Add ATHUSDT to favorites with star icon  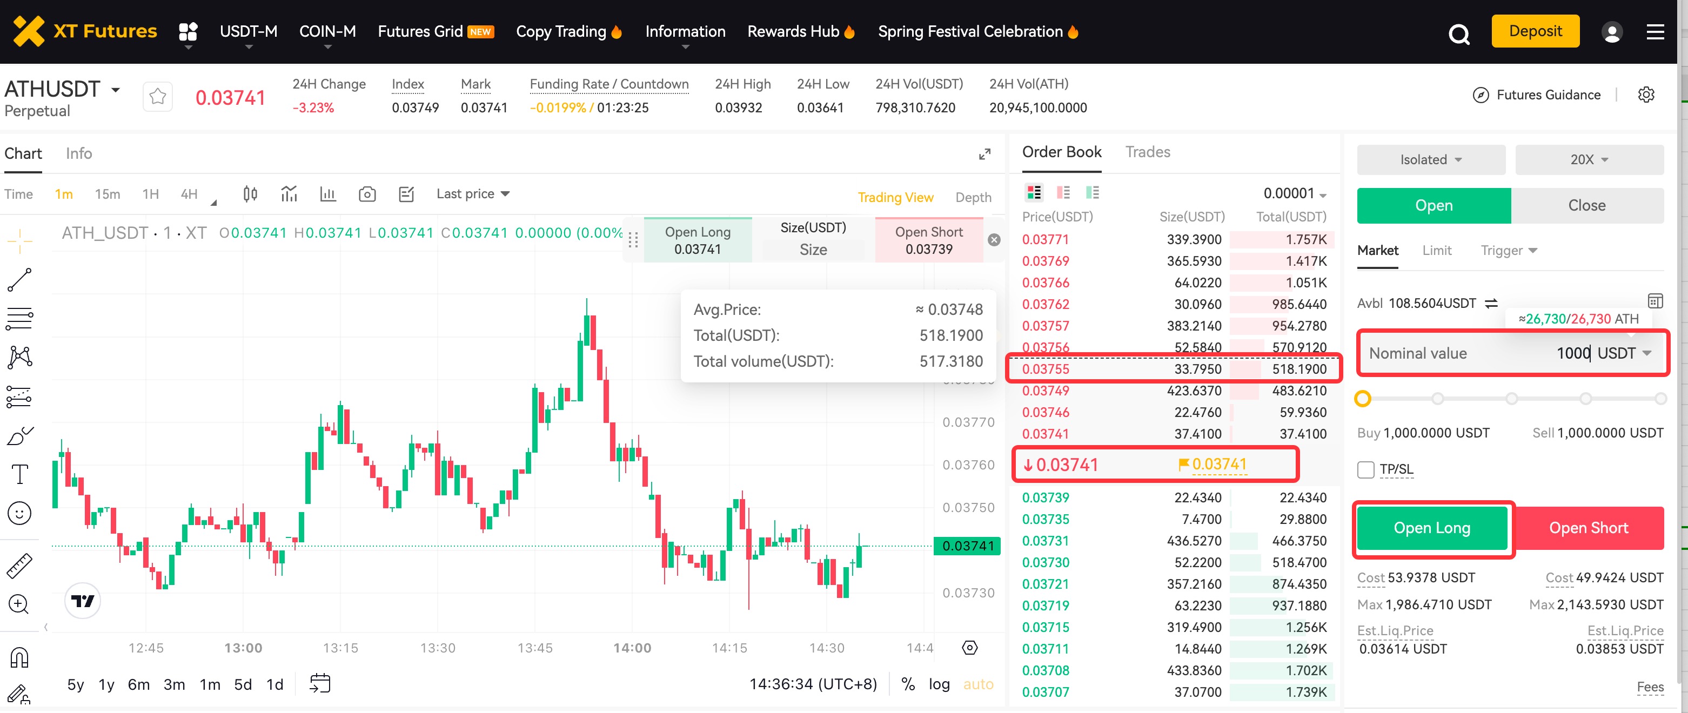pos(157,97)
